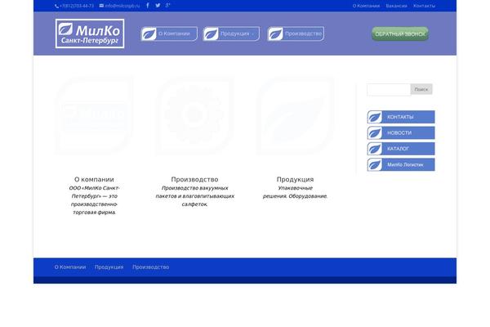Open the Twitter icon link

pyautogui.click(x=158, y=6)
